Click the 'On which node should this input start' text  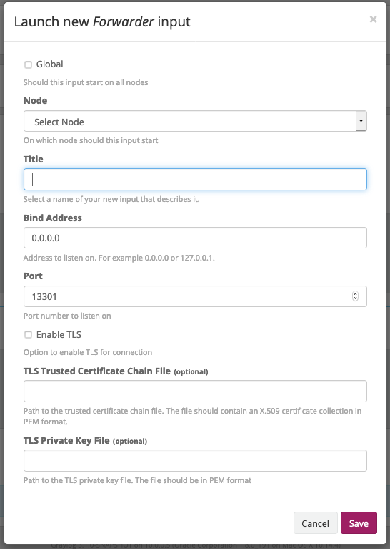pyautogui.click(x=91, y=140)
